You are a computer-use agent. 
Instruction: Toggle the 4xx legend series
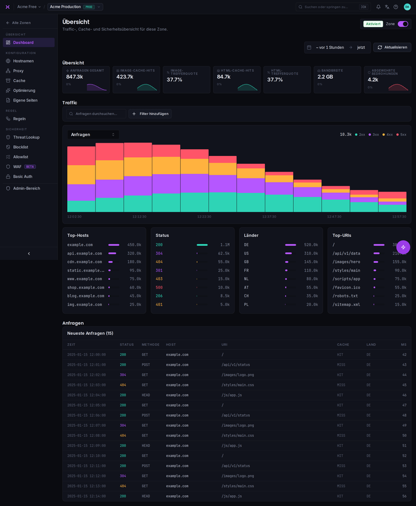[388, 135]
